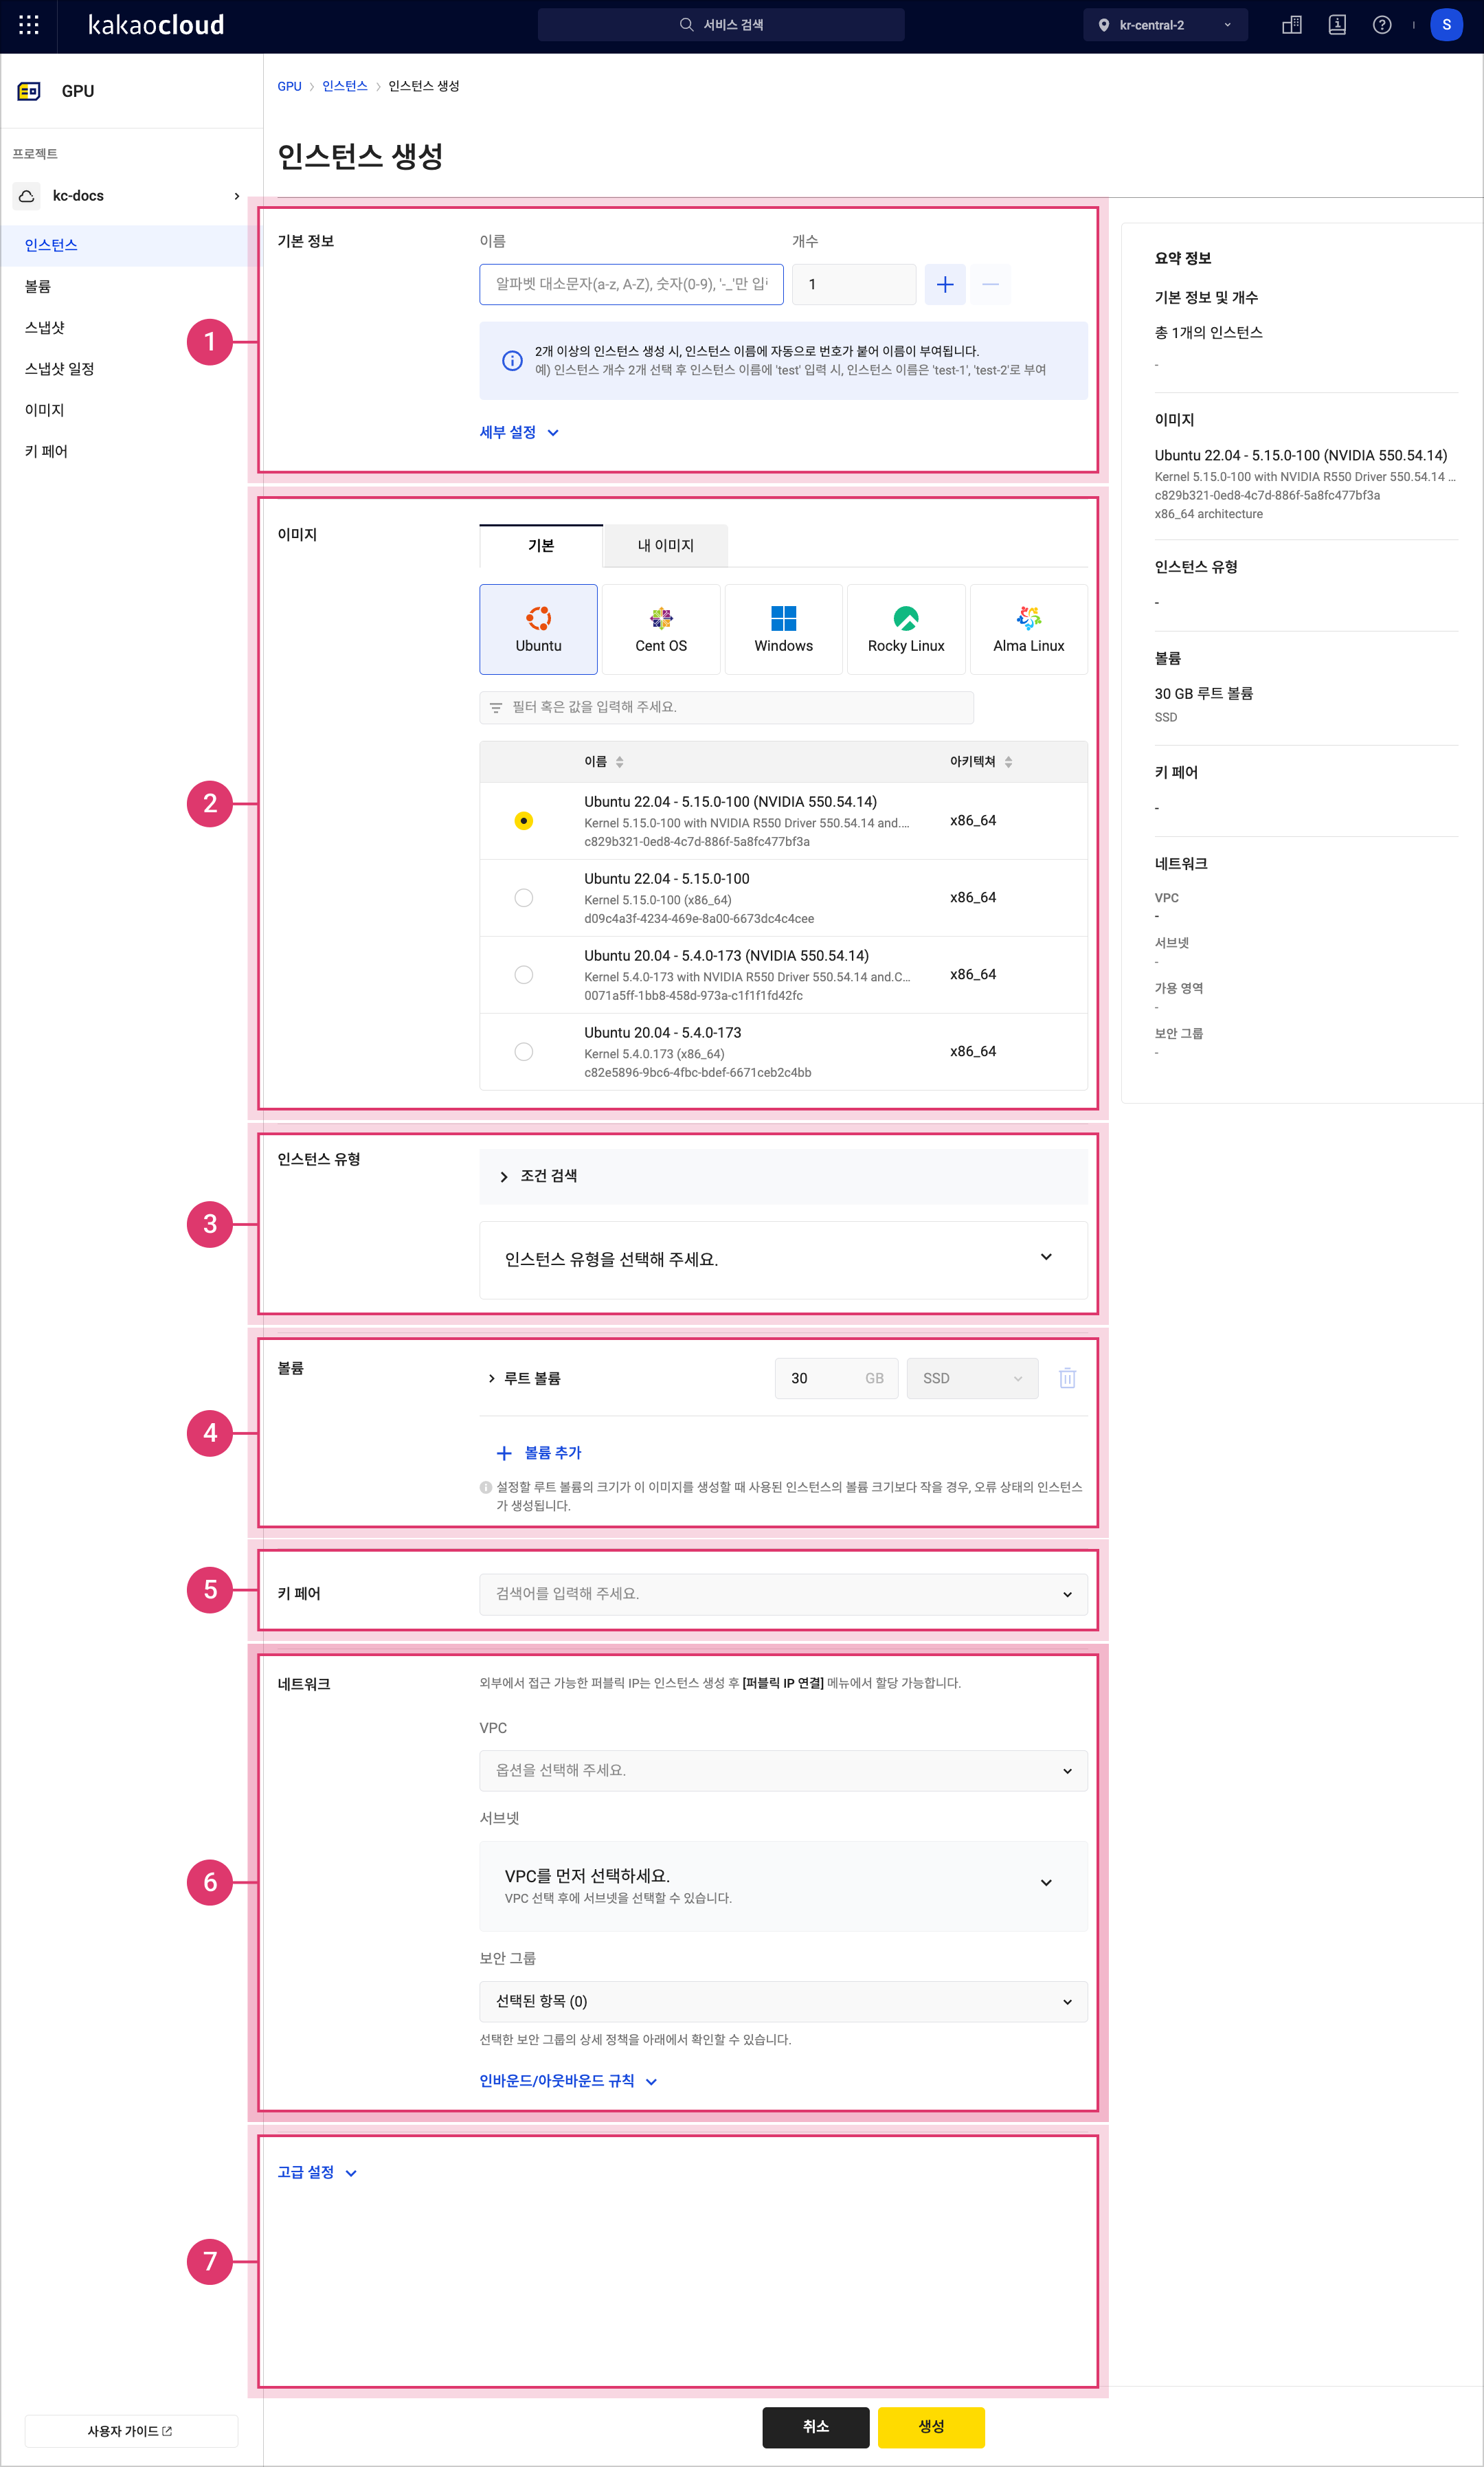The height and width of the screenshot is (2467, 1484).
Task: Open 볼륨 in the sidebar
Action: coord(130,286)
